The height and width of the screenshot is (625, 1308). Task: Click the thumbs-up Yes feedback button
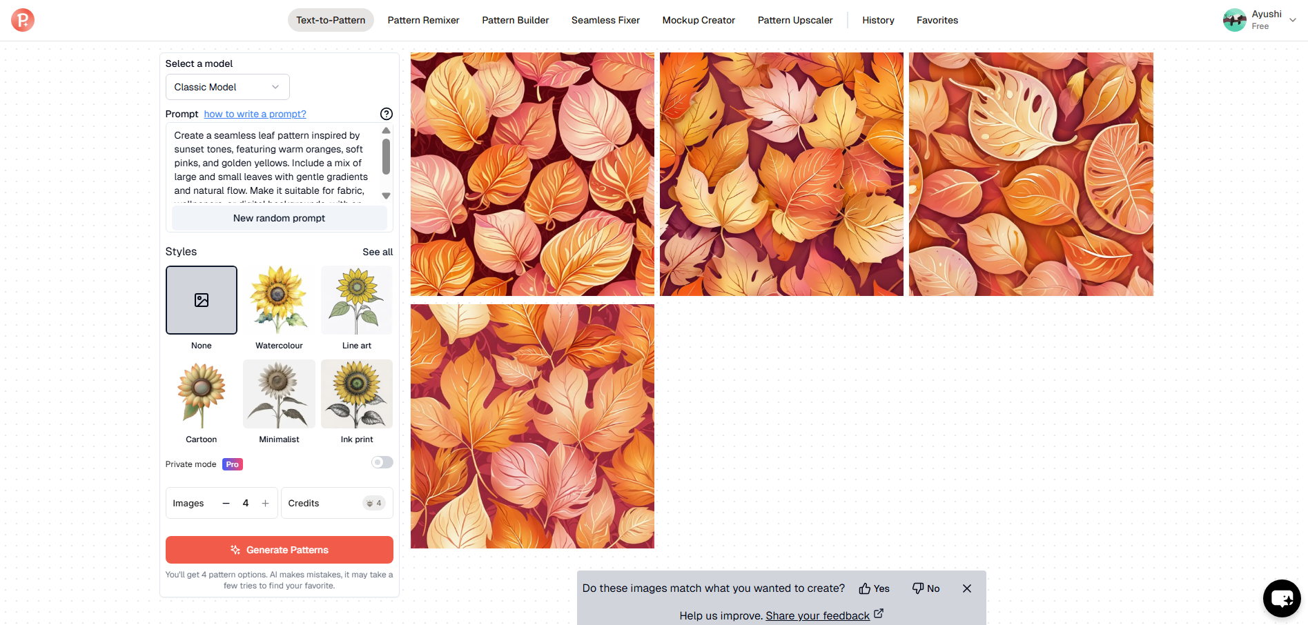(874, 588)
